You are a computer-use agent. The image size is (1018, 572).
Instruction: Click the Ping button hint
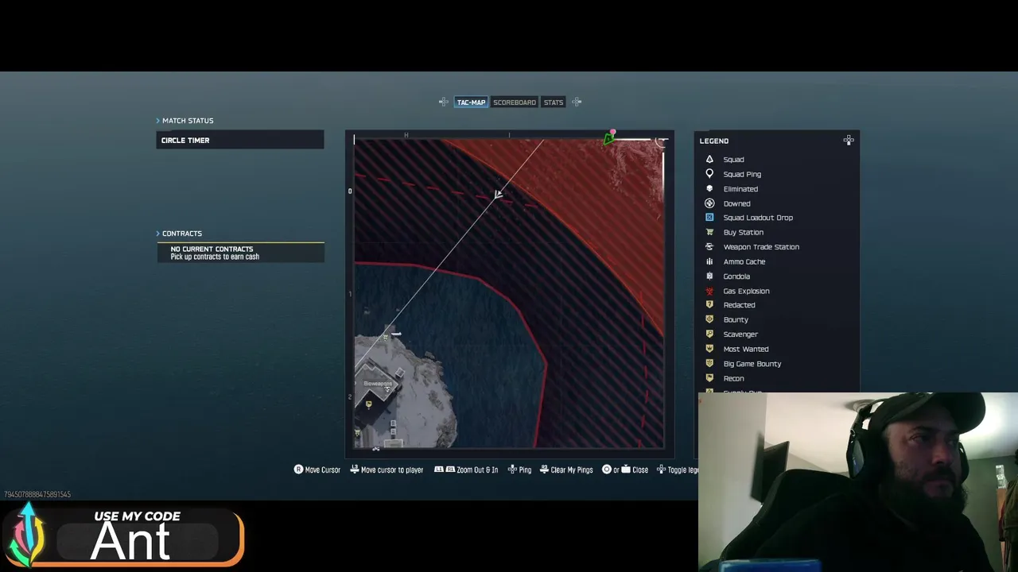click(x=519, y=470)
